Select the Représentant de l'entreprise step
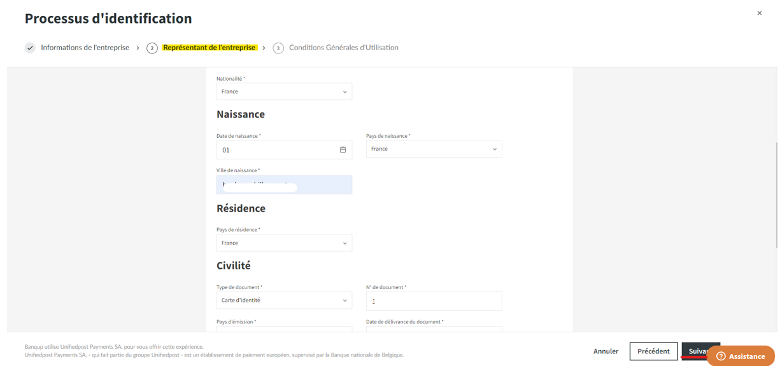The height and width of the screenshot is (366, 780). coord(209,48)
